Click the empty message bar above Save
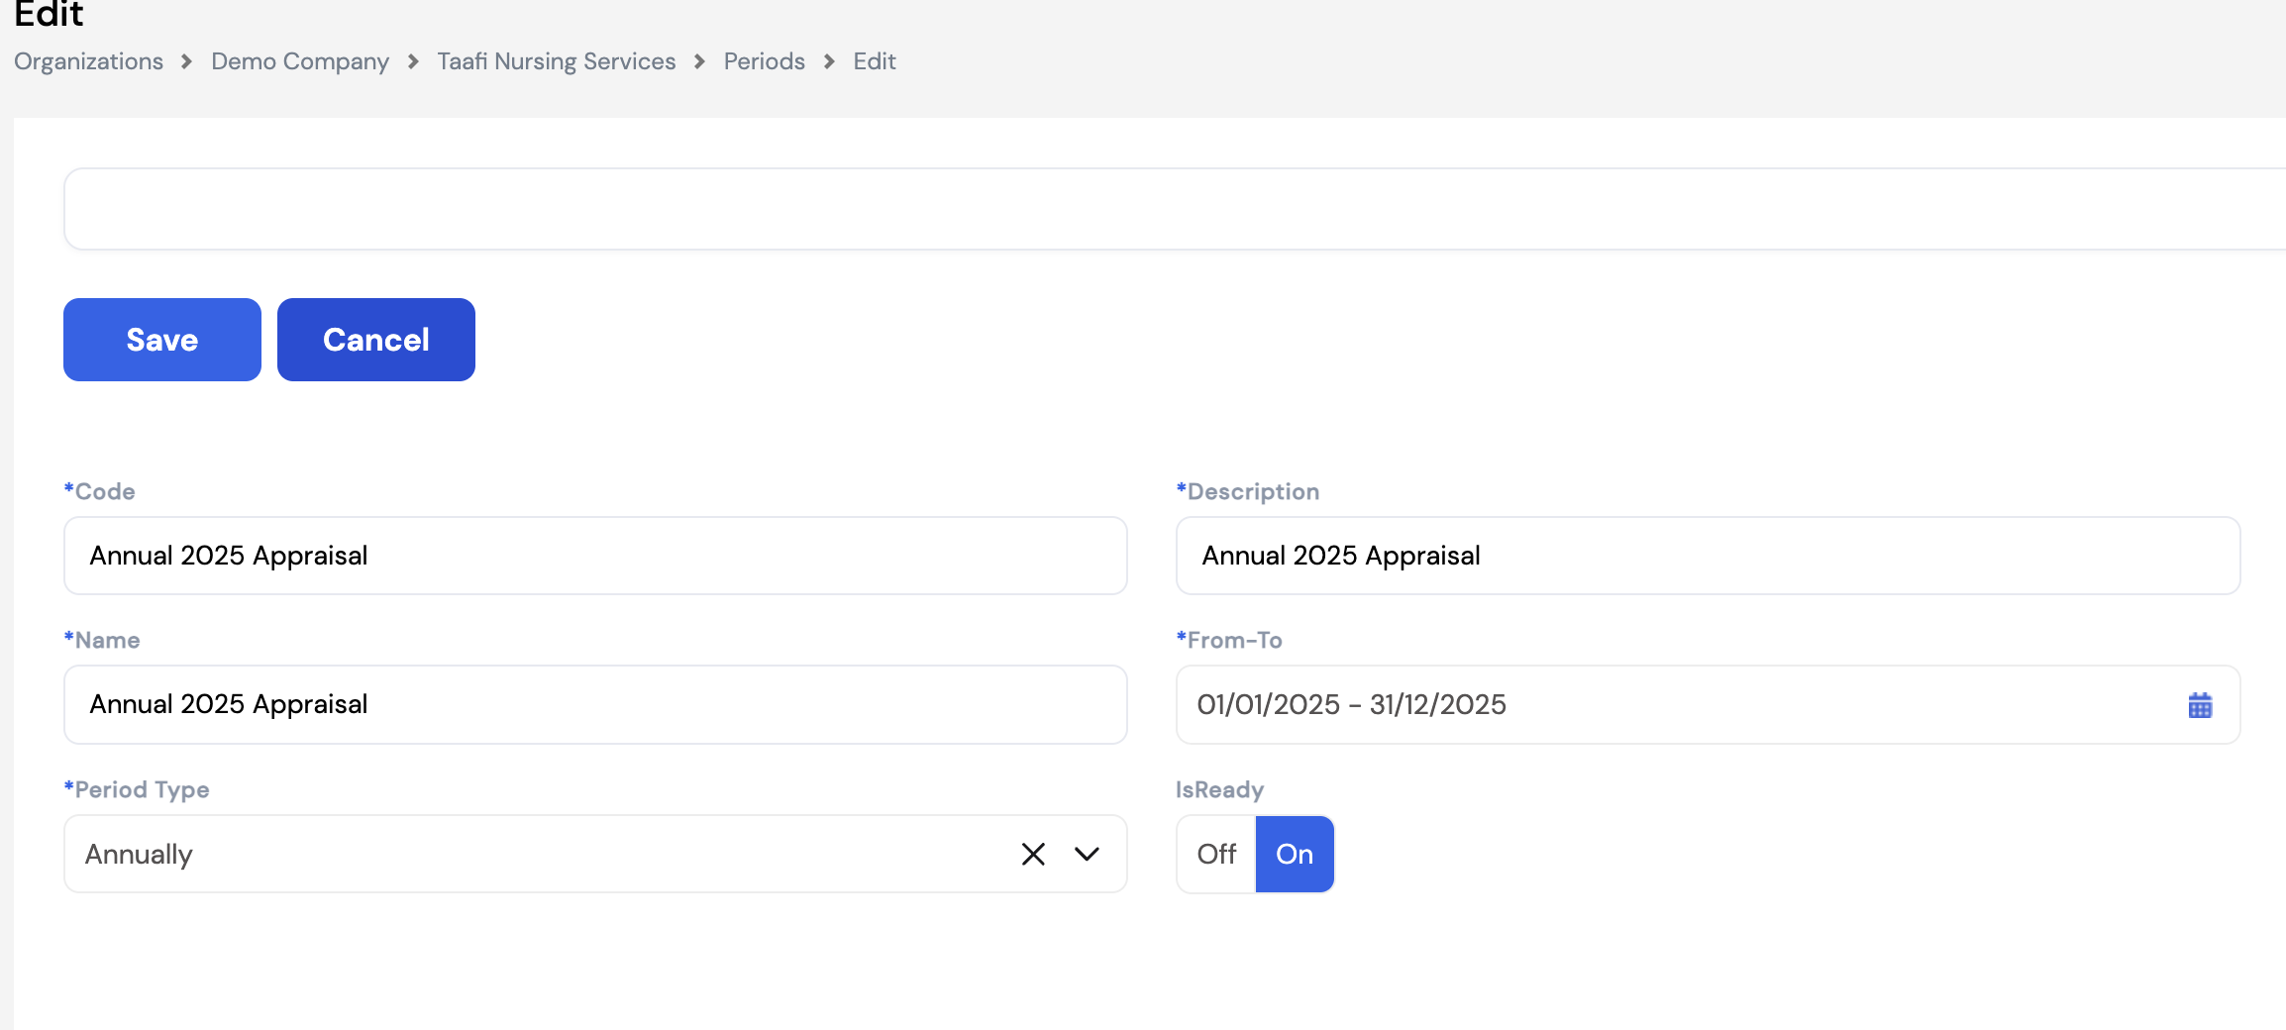This screenshot has height=1030, width=2286. coord(1175,209)
